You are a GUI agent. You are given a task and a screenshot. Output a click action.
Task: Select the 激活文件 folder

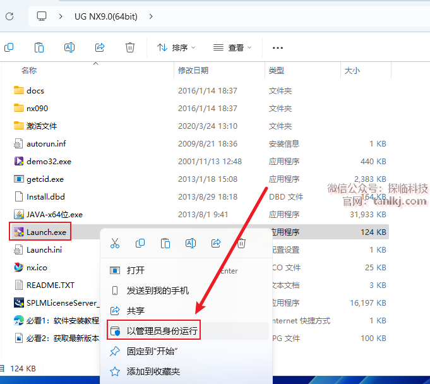click(42, 126)
